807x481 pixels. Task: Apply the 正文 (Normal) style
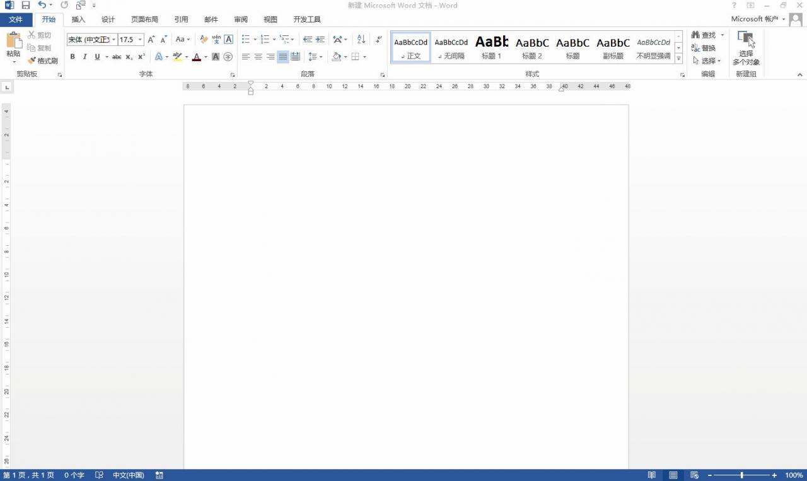pos(411,47)
